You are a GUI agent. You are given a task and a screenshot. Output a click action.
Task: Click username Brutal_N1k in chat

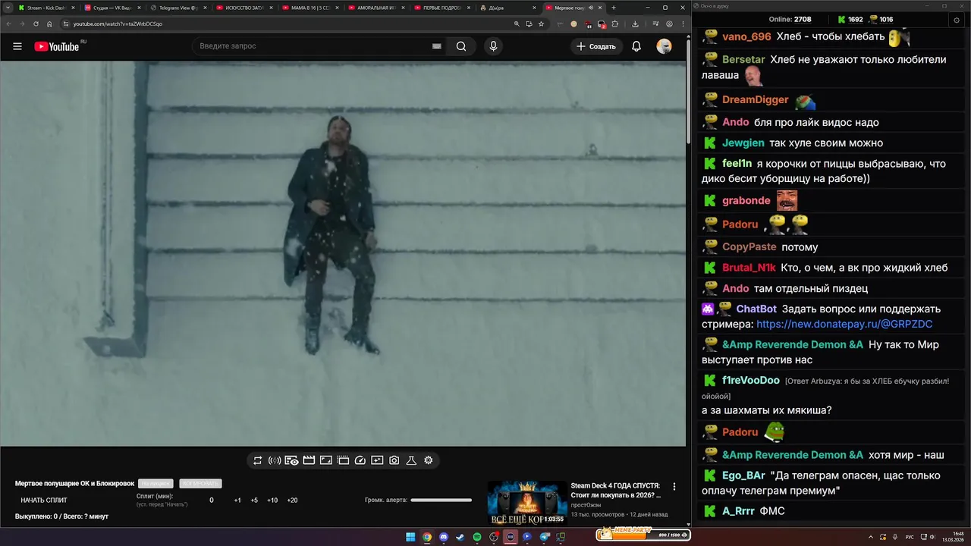(x=749, y=268)
